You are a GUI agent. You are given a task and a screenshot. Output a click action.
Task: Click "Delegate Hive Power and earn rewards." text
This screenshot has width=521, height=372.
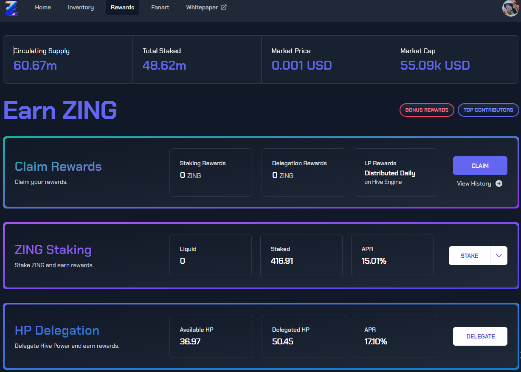67,346
